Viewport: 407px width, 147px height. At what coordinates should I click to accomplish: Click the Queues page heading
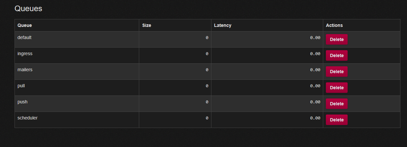tap(28, 9)
